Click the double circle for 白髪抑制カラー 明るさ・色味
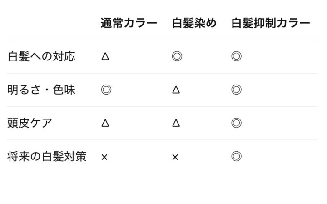 [236, 90]
